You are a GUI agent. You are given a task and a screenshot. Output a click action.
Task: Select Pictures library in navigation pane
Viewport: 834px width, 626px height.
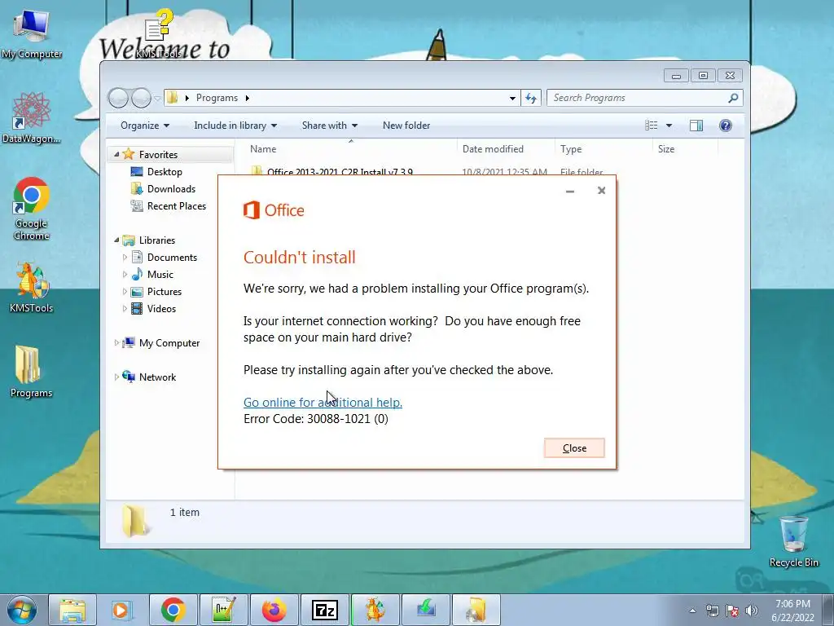click(164, 292)
